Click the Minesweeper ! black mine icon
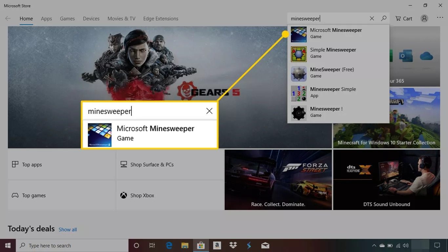The image size is (448, 252). [299, 113]
